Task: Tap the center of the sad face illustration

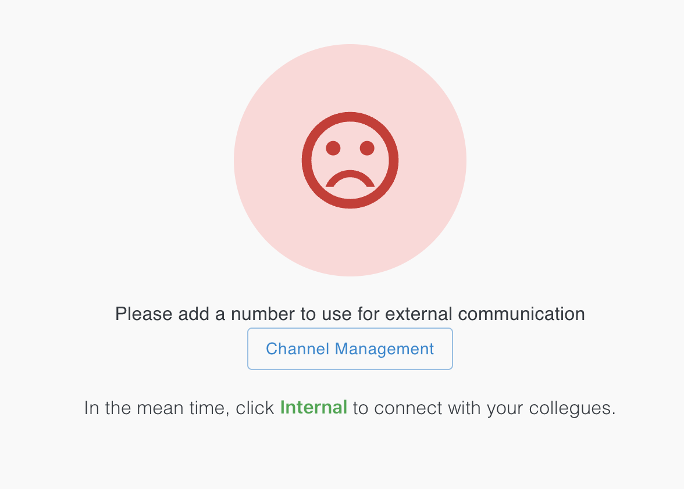Action: (x=349, y=160)
